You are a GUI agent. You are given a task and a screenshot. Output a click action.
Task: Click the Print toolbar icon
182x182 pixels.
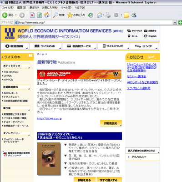(x=108, y=15)
